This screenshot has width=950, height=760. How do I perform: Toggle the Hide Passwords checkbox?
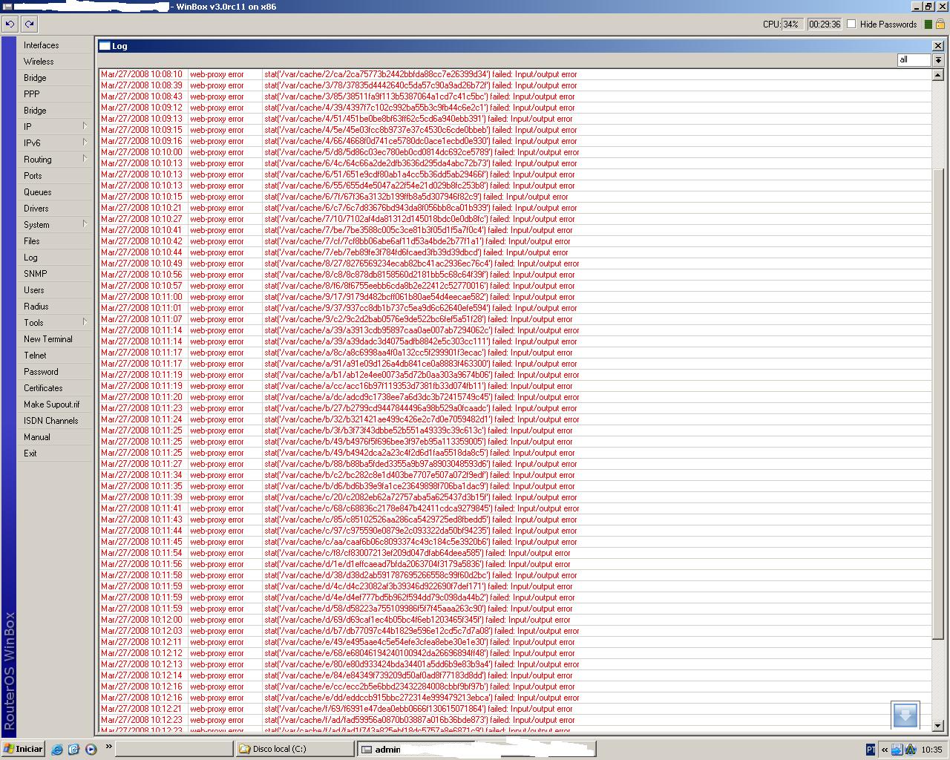point(851,24)
